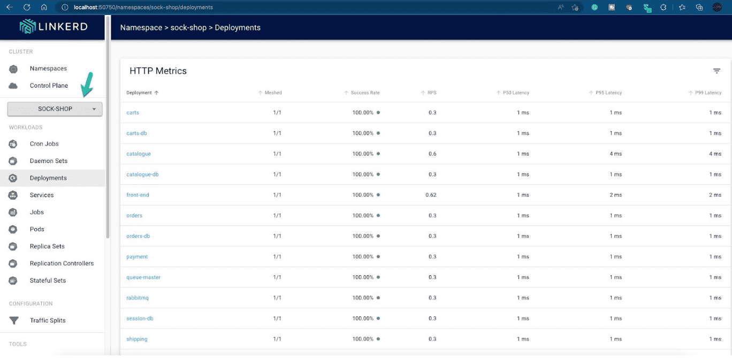The width and height of the screenshot is (732, 358).
Task: Go to Replica Sets in the sidebar
Action: pos(47,247)
